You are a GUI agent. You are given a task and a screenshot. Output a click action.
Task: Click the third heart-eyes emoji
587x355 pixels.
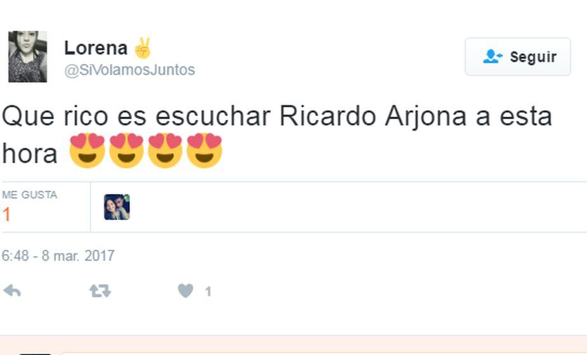(165, 150)
